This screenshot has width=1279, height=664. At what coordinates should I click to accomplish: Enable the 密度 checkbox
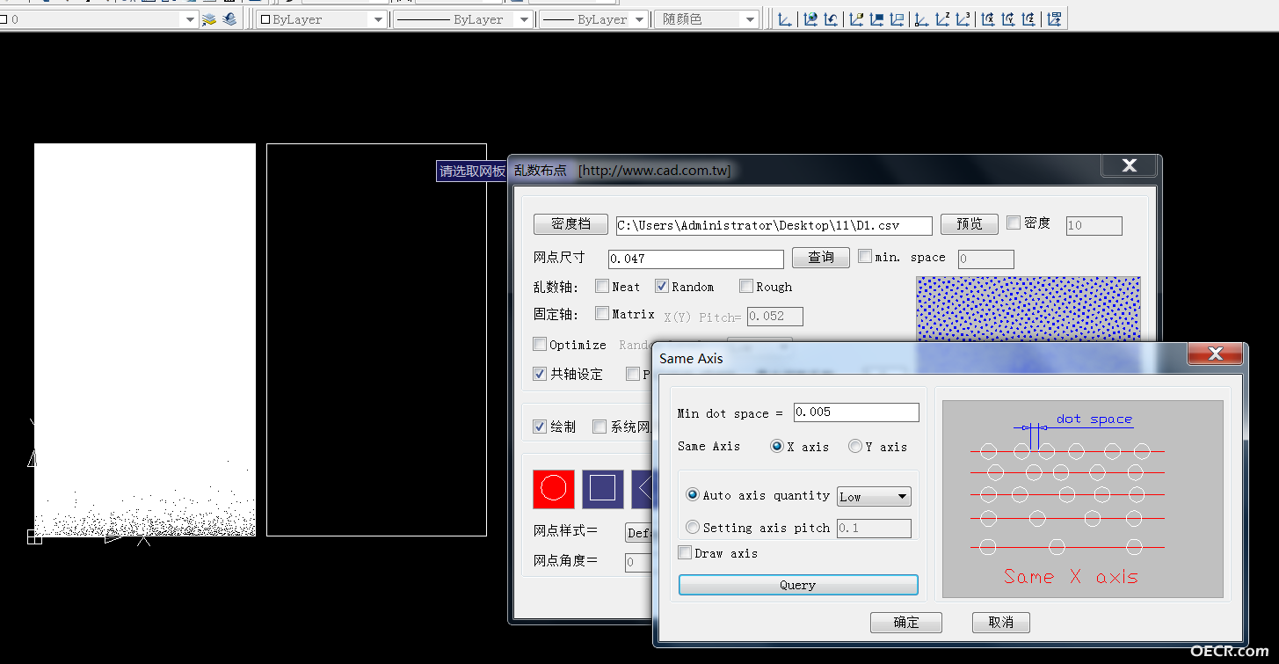pos(1014,223)
